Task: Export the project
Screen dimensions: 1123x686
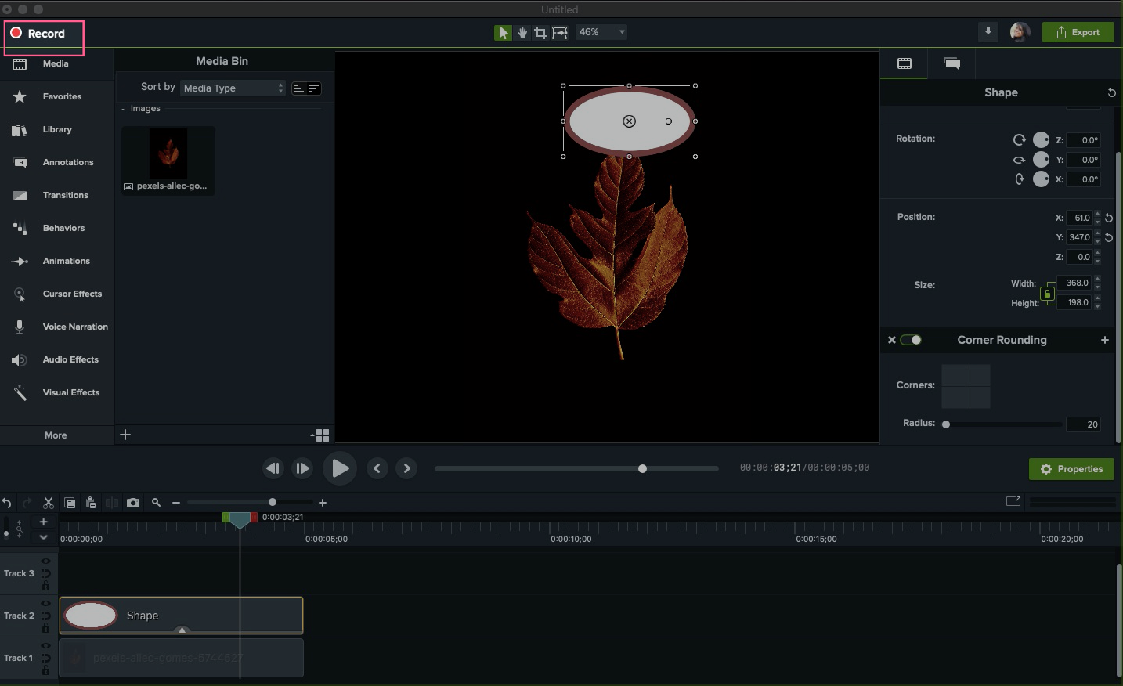Action: 1078,32
